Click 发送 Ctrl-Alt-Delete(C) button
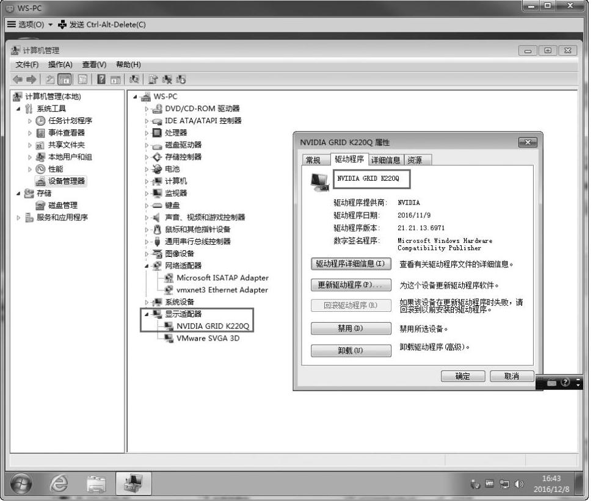The height and width of the screenshot is (501, 593). [102, 24]
